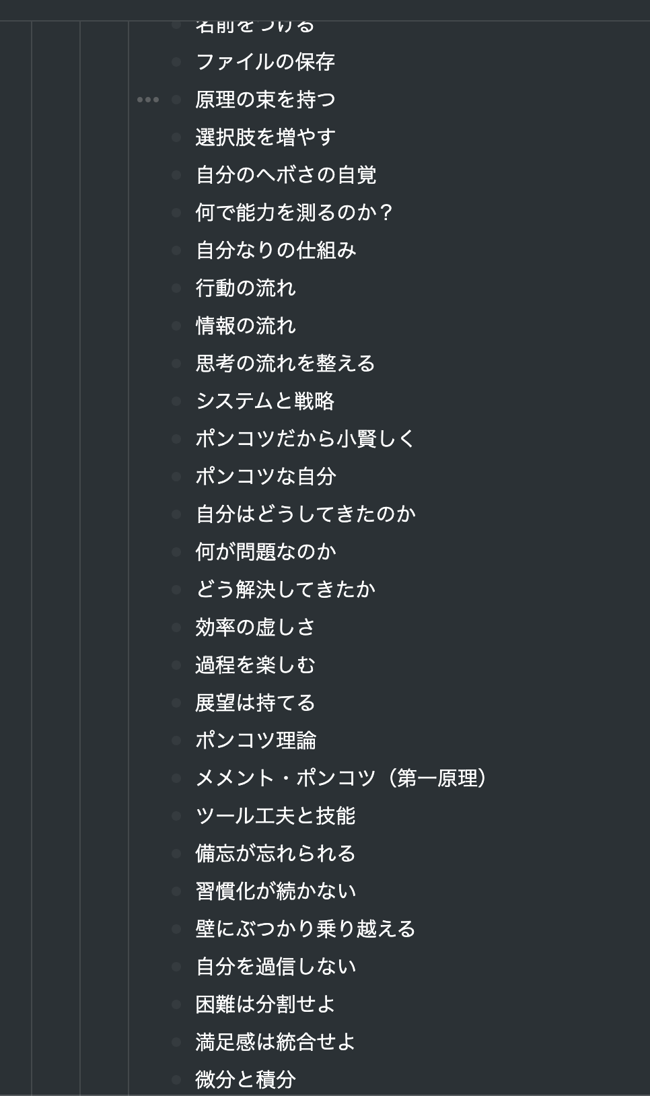Open the ••• options menu for 原理の束を持つ
The width and height of the screenshot is (650, 1096).
coord(147,100)
